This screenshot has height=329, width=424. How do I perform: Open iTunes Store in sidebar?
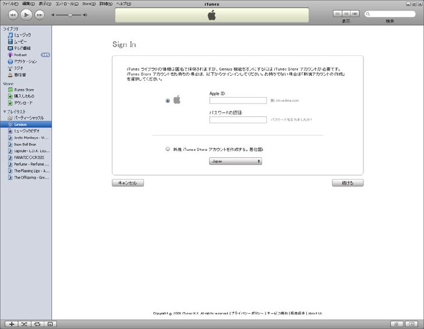26,90
